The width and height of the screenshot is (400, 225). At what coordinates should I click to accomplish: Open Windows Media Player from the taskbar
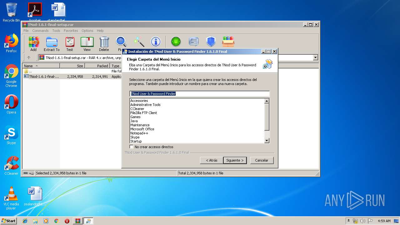point(46,221)
